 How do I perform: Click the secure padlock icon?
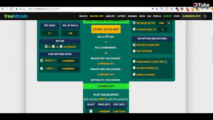coord(16,9)
